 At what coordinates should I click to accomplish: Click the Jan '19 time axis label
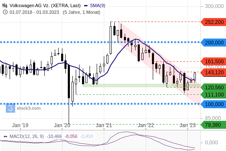click(x=20, y=125)
